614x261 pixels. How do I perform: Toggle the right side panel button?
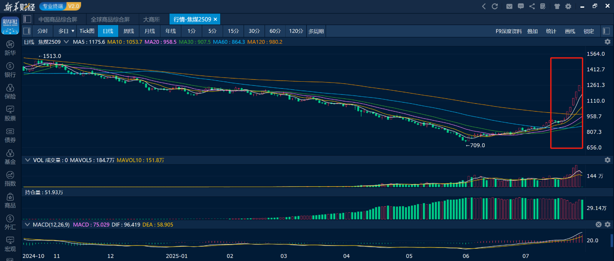606,31
